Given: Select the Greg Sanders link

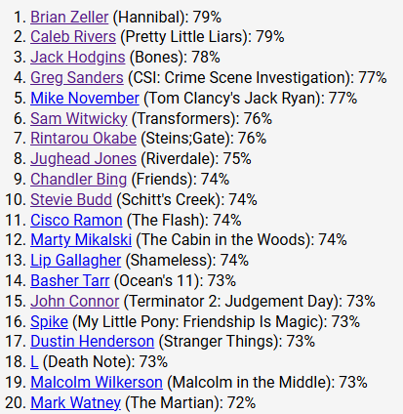Looking at the screenshot, I should pyautogui.click(x=77, y=78).
